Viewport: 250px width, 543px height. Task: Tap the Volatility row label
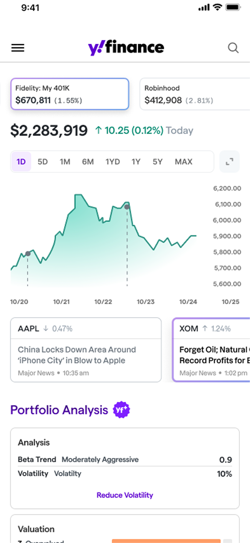click(33, 474)
